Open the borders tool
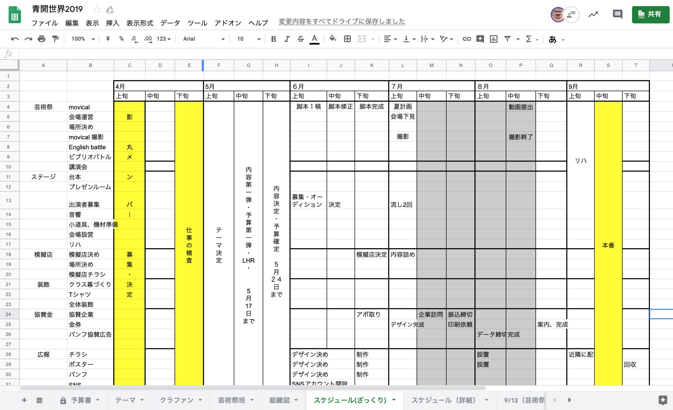Screen dimensions: 673x410 tap(347, 39)
